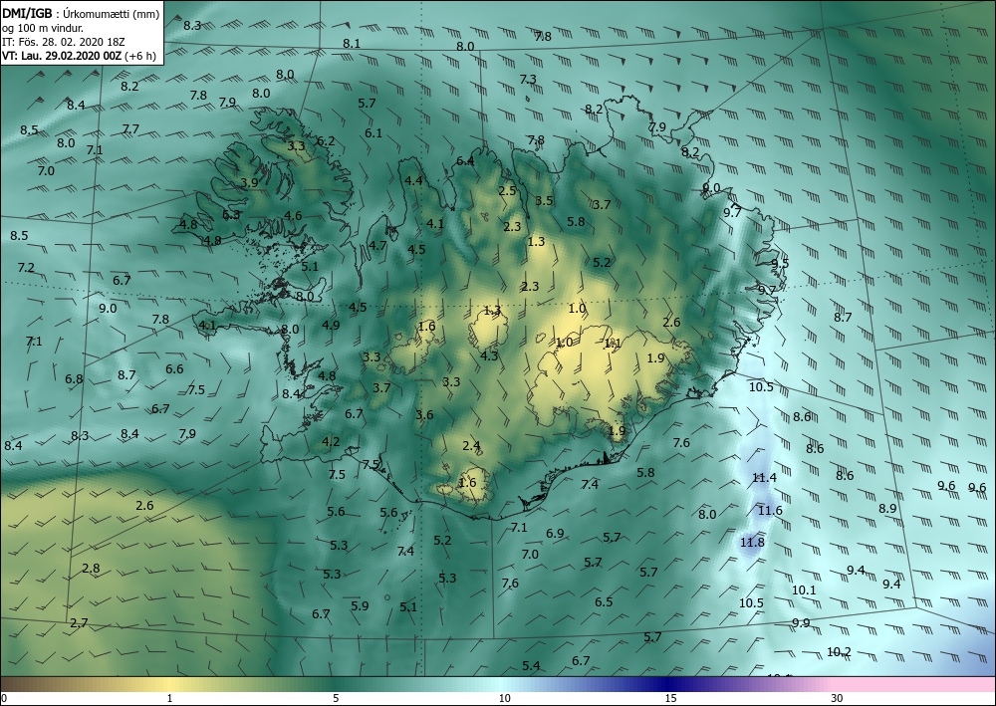
Task: Click the 1.1 value on the glacier
Action: 613,344
